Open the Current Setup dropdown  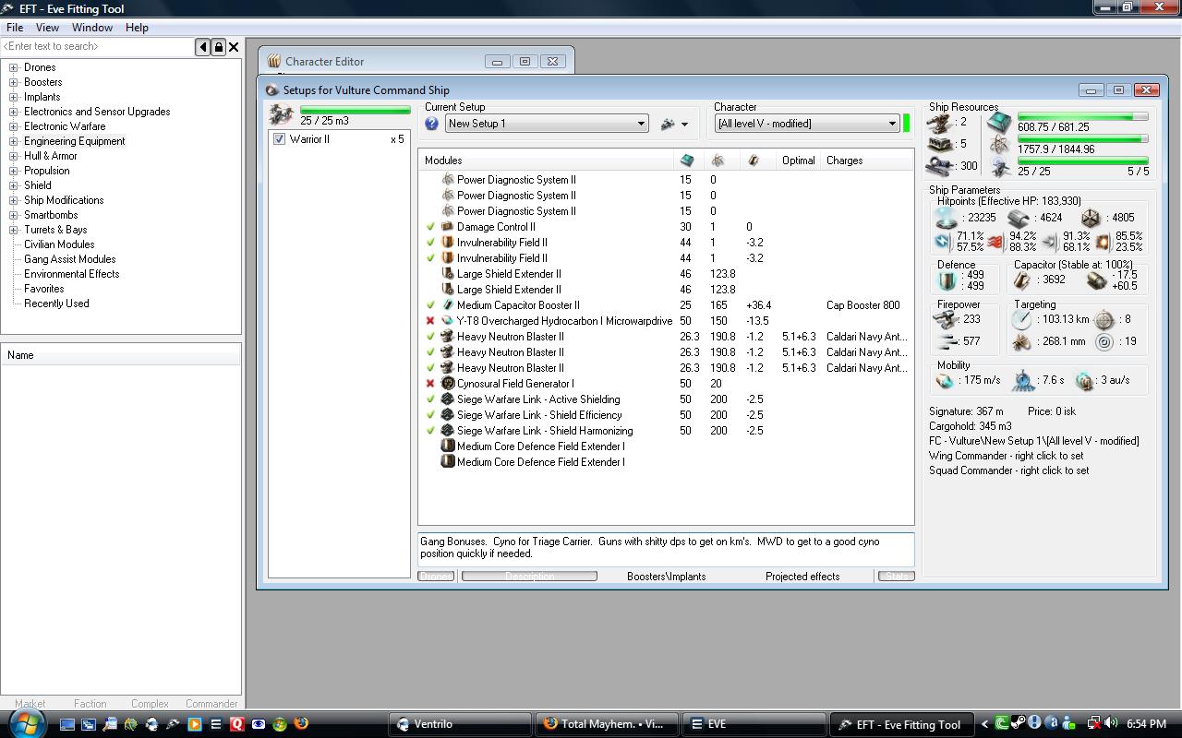[x=547, y=124]
